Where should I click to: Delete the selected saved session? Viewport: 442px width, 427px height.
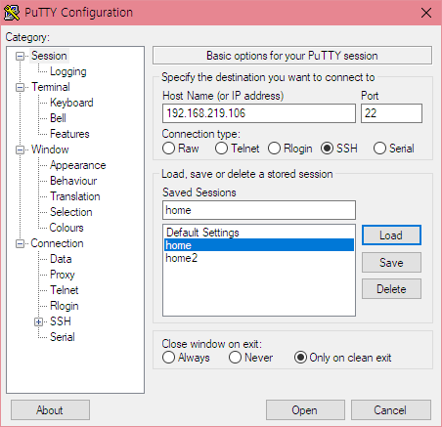coord(391,288)
